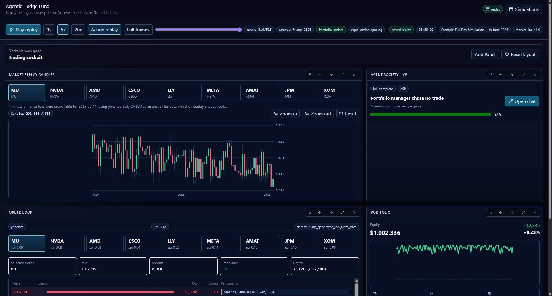Select NVDA tab in candles panel
Viewport: 552px width, 296px height.
[66, 93]
